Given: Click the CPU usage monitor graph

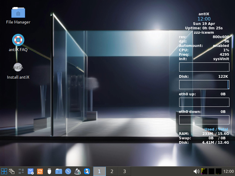Looking at the screenshot, I should click(x=204, y=171).
